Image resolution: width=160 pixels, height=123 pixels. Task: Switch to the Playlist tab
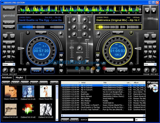19,78
